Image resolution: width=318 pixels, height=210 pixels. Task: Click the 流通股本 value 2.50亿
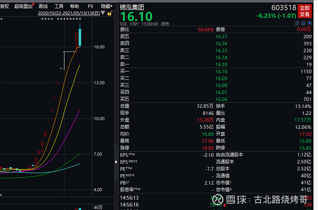click(x=304, y=162)
